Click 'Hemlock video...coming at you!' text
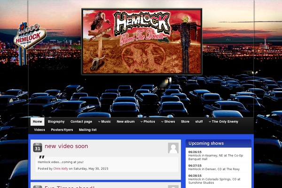 (61, 162)
